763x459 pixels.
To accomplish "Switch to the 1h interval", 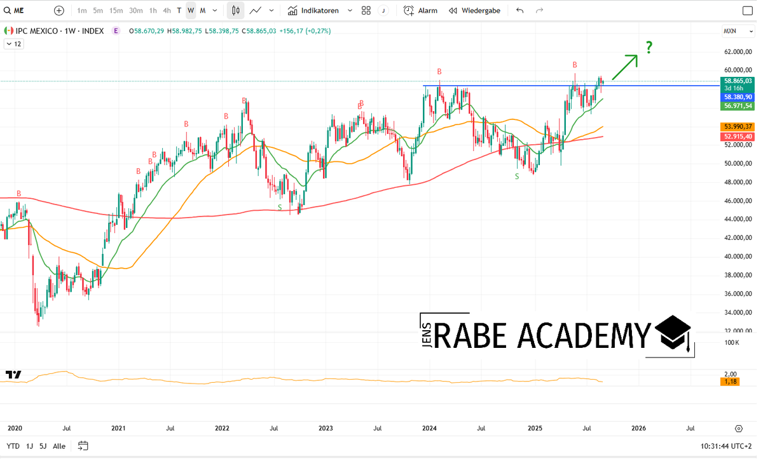I will coord(153,10).
